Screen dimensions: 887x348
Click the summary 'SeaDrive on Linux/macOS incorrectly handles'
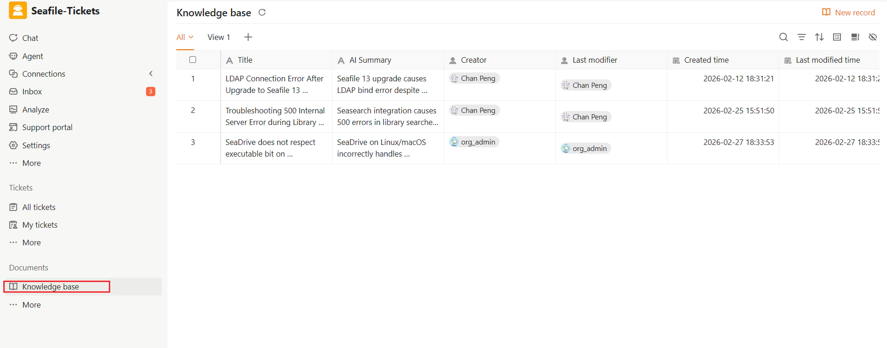pos(381,148)
